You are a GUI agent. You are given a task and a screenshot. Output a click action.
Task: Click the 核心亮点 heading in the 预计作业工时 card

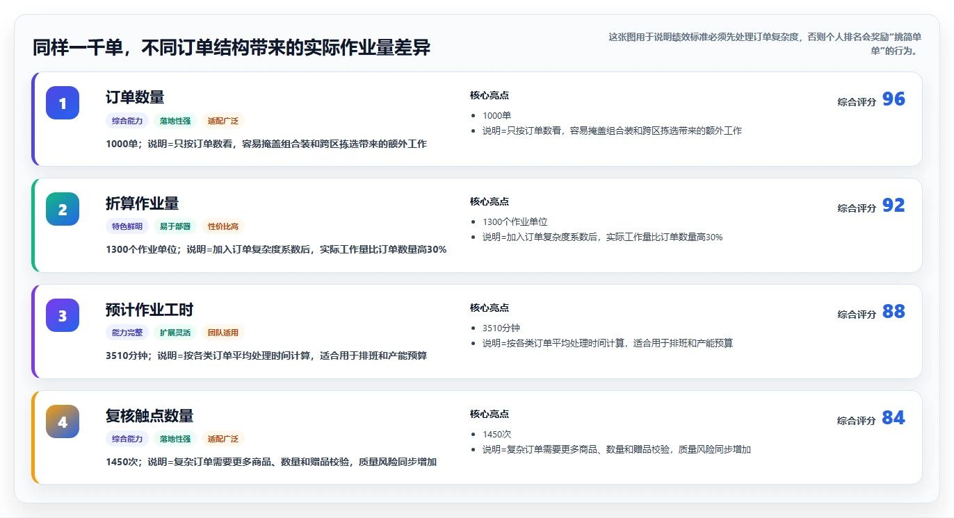tap(490, 308)
